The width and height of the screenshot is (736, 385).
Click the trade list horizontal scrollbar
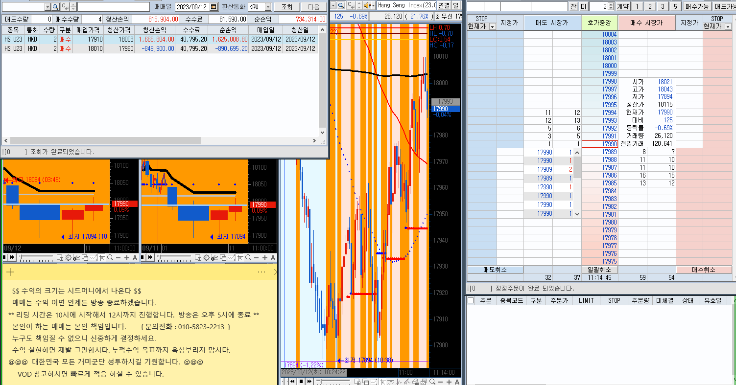[x=160, y=140]
